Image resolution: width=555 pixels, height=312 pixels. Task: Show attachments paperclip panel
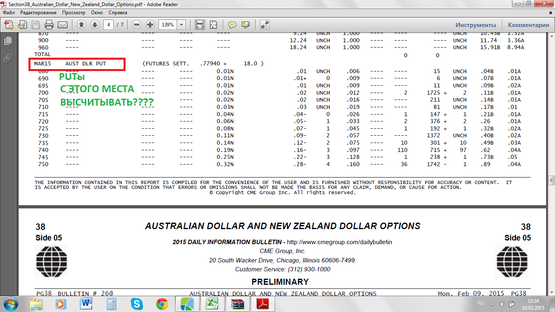[8, 58]
